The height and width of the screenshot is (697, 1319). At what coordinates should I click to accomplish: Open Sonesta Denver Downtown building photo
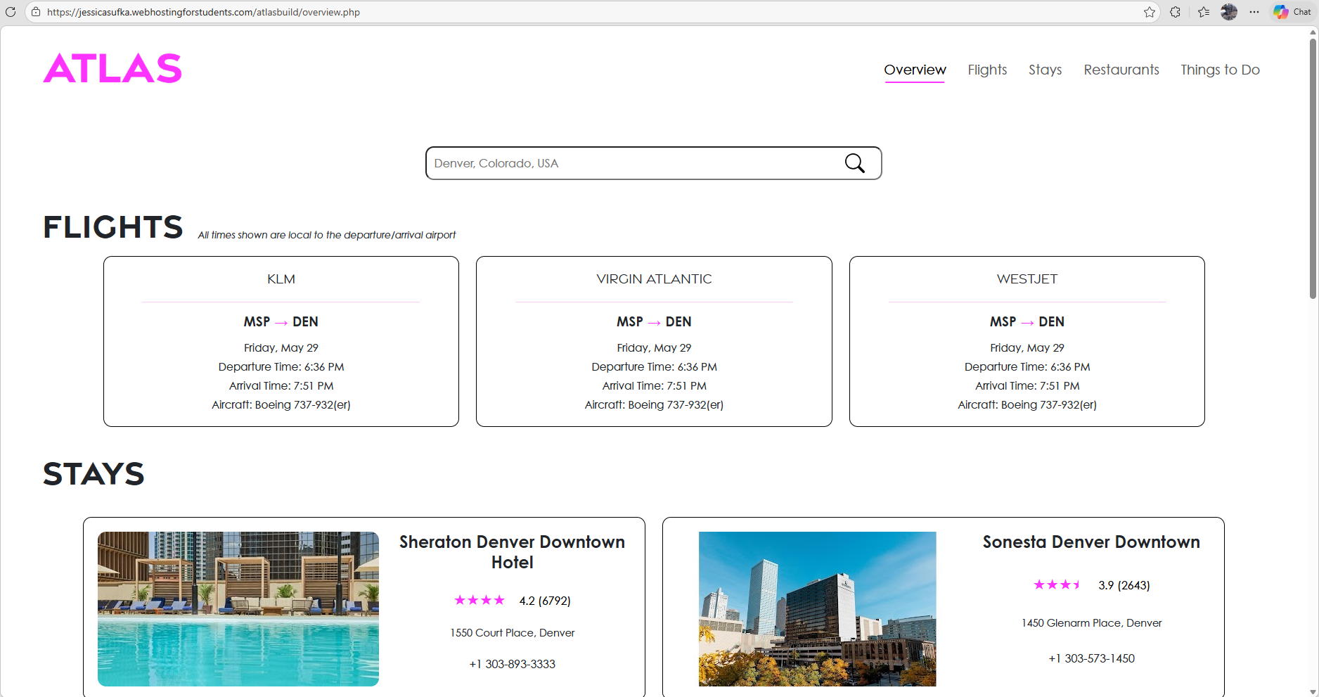pyautogui.click(x=818, y=609)
